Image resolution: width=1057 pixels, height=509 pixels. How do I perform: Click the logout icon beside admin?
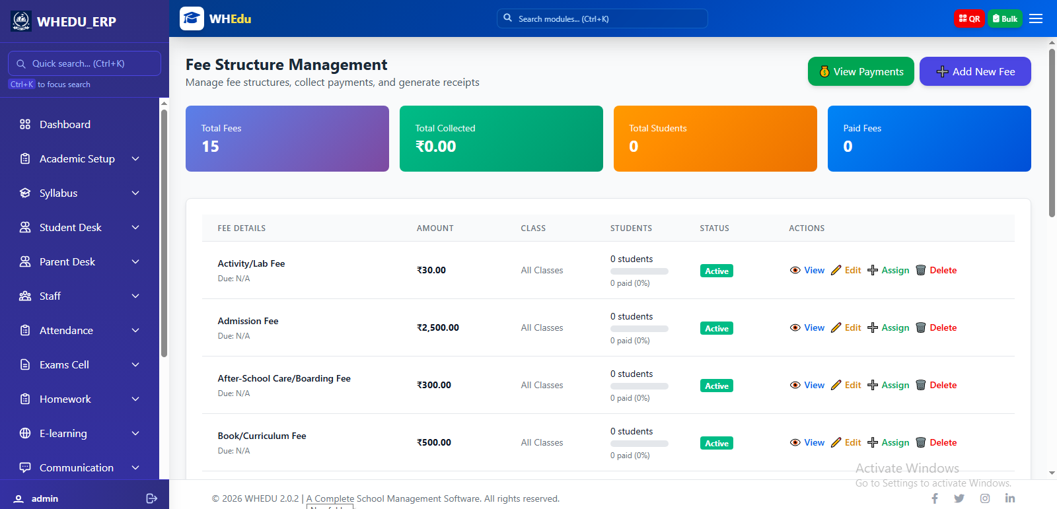point(151,498)
